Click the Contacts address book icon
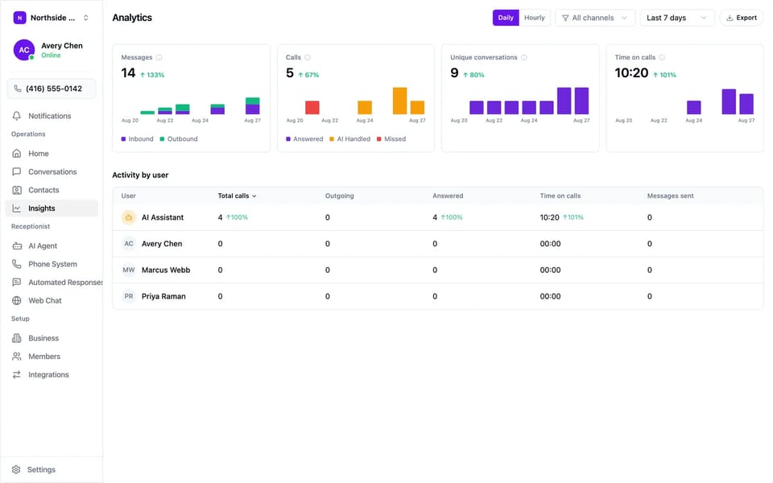Image resolution: width=773 pixels, height=483 pixels. tap(17, 190)
